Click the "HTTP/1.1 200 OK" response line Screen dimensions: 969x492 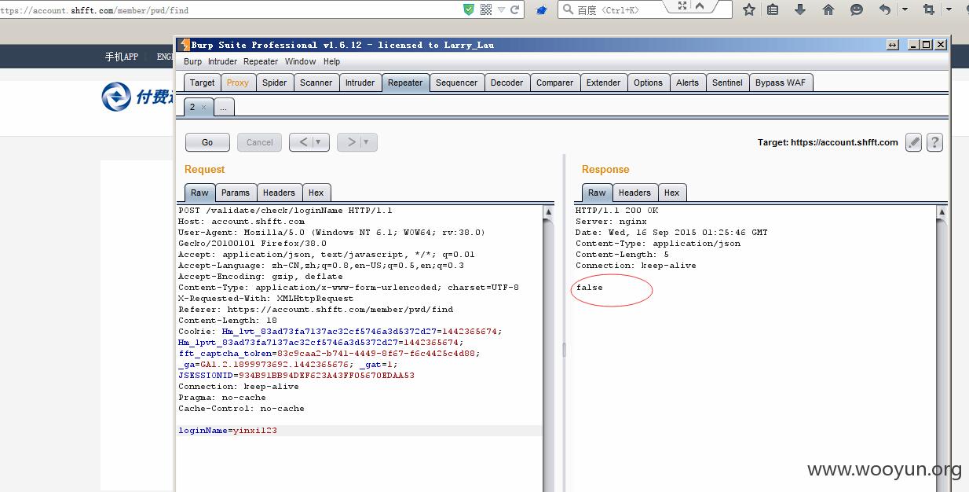(616, 211)
